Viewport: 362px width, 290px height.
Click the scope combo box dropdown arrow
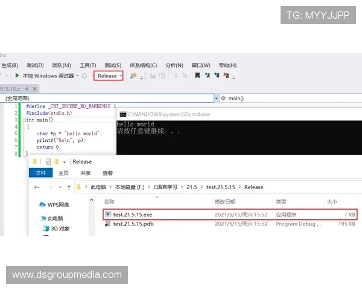tap(217, 98)
